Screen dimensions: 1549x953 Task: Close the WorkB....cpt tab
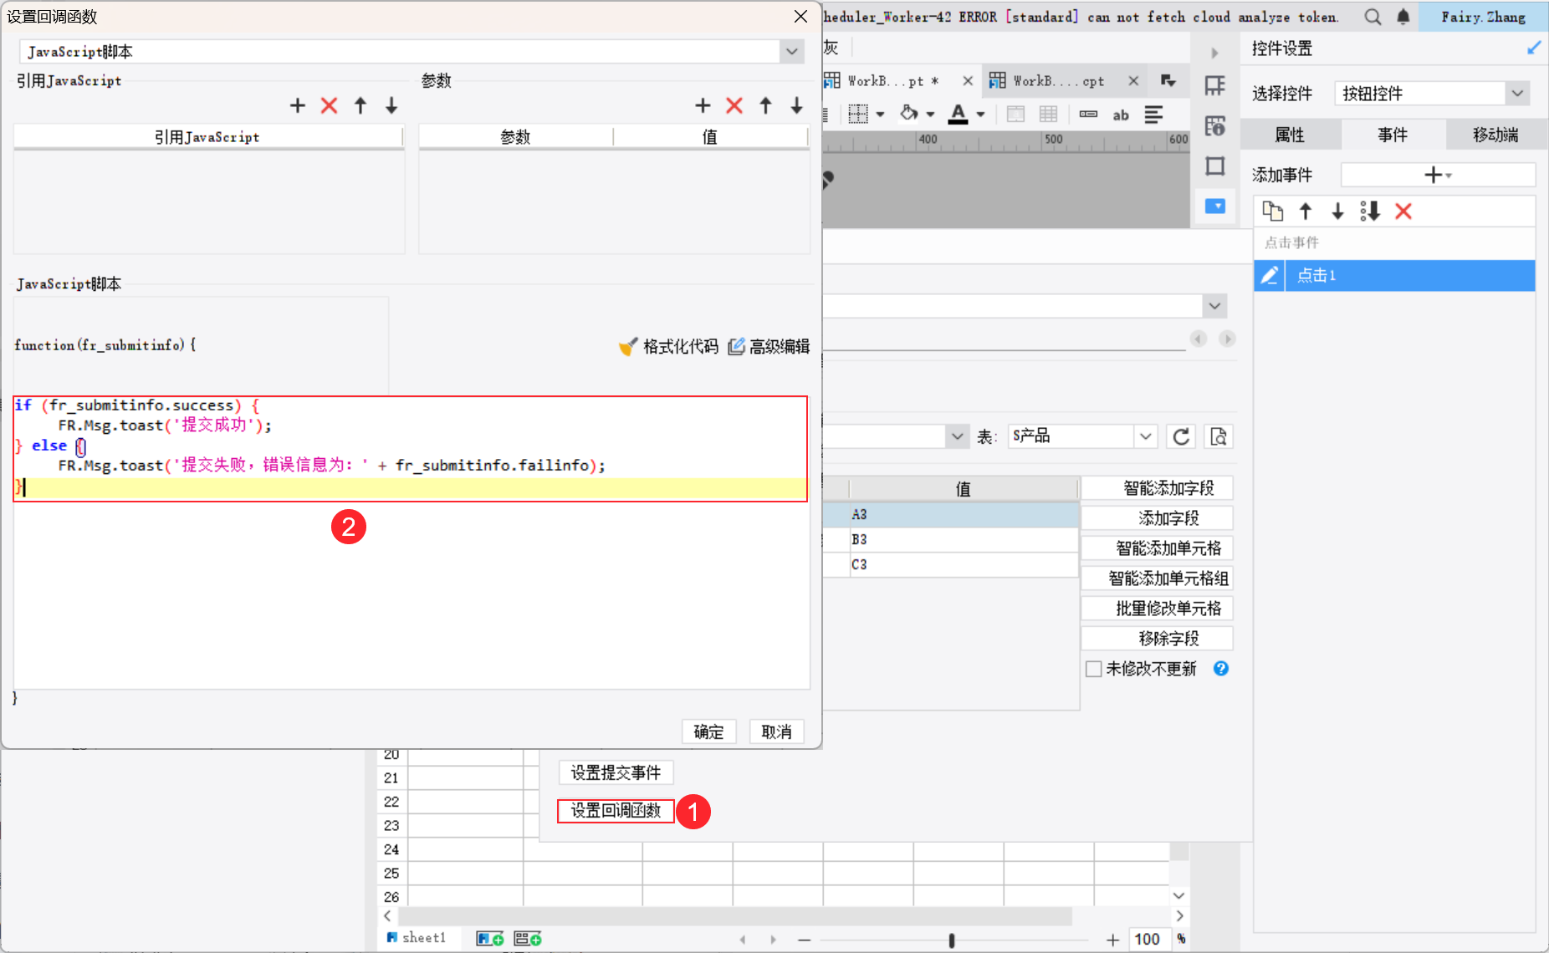tap(1133, 81)
